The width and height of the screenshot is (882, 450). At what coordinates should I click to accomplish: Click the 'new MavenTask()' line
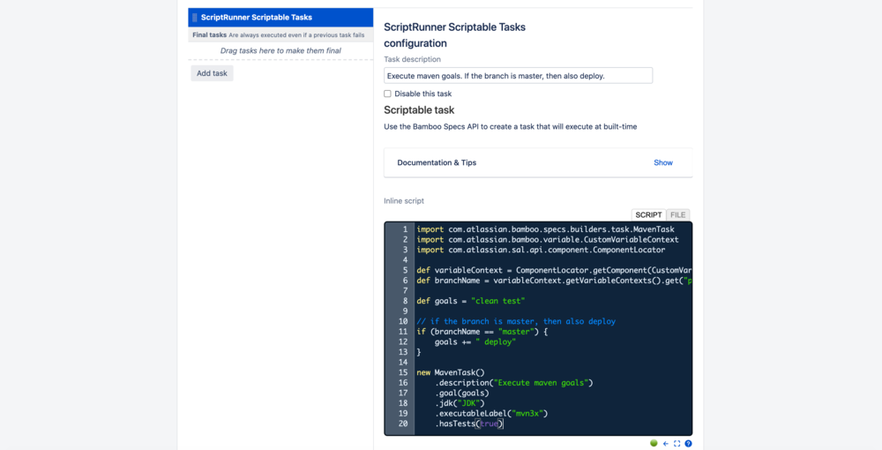(451, 372)
